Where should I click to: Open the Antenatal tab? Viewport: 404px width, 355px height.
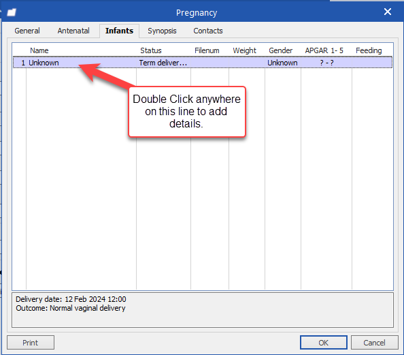pos(73,31)
